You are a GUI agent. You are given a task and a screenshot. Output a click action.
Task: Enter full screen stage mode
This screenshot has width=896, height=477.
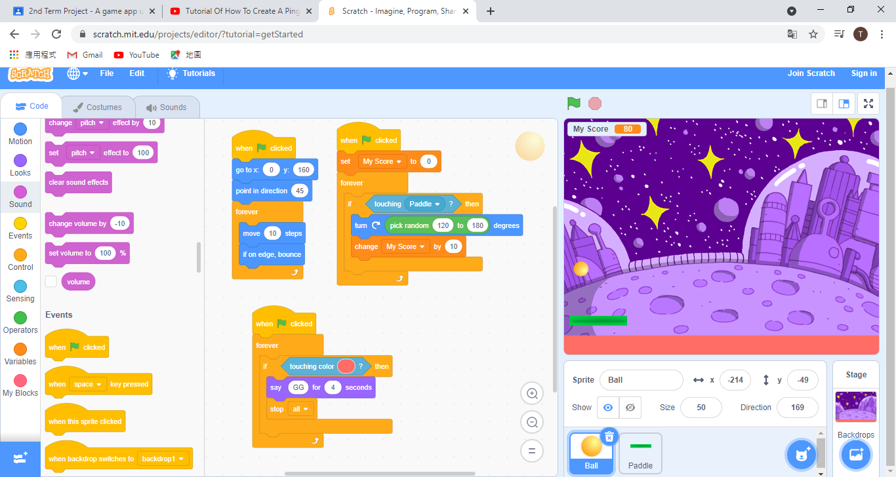click(868, 104)
